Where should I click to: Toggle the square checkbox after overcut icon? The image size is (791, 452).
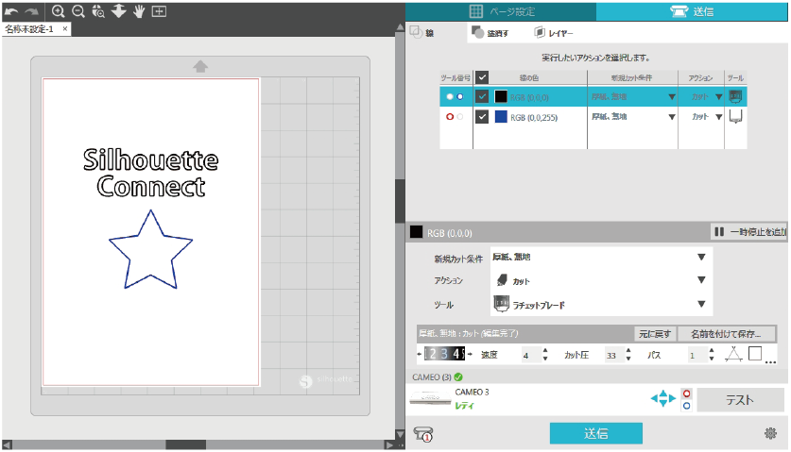(755, 354)
